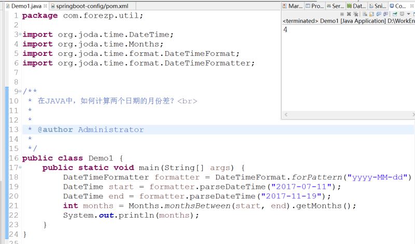Open the Servers view tab
Screen dimensions: 415x244
point(335,6)
